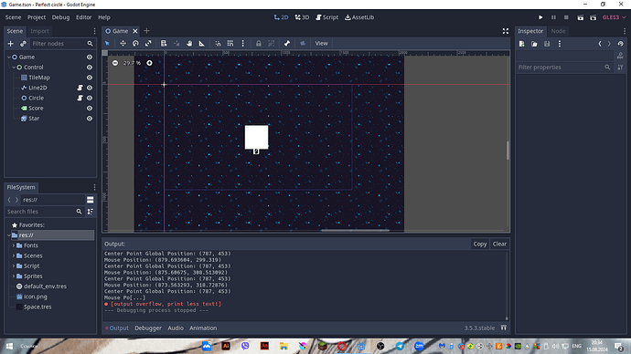Play the project
The image size is (631, 354).
540,17
